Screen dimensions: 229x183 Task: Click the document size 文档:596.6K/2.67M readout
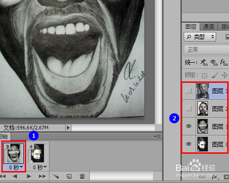coord(26,128)
